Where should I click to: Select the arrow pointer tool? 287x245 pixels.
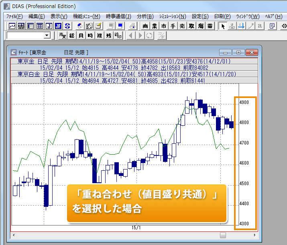pos(224,26)
